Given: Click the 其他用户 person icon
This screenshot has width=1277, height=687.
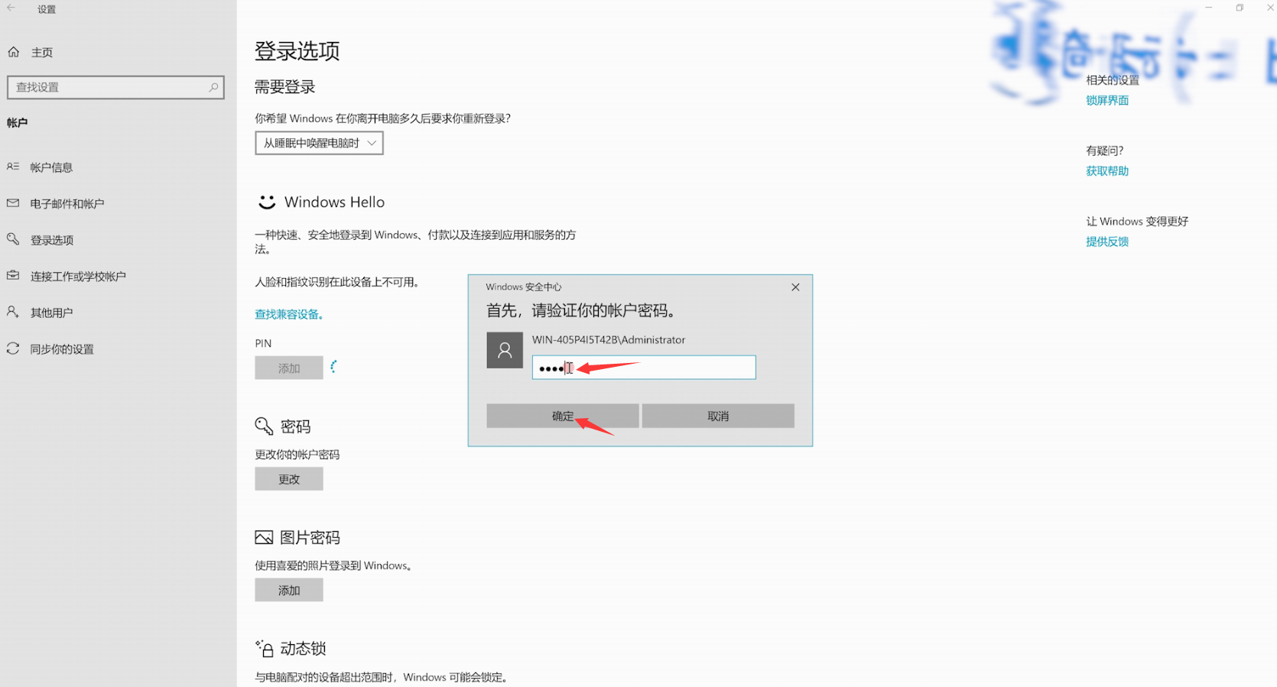Looking at the screenshot, I should (x=13, y=312).
